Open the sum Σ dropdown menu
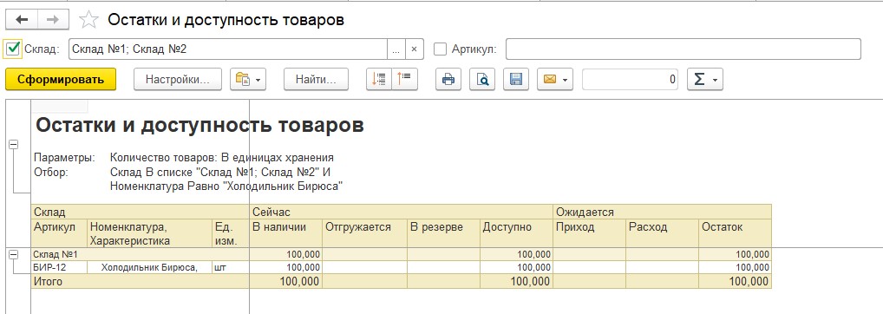883x314 pixels. (705, 79)
